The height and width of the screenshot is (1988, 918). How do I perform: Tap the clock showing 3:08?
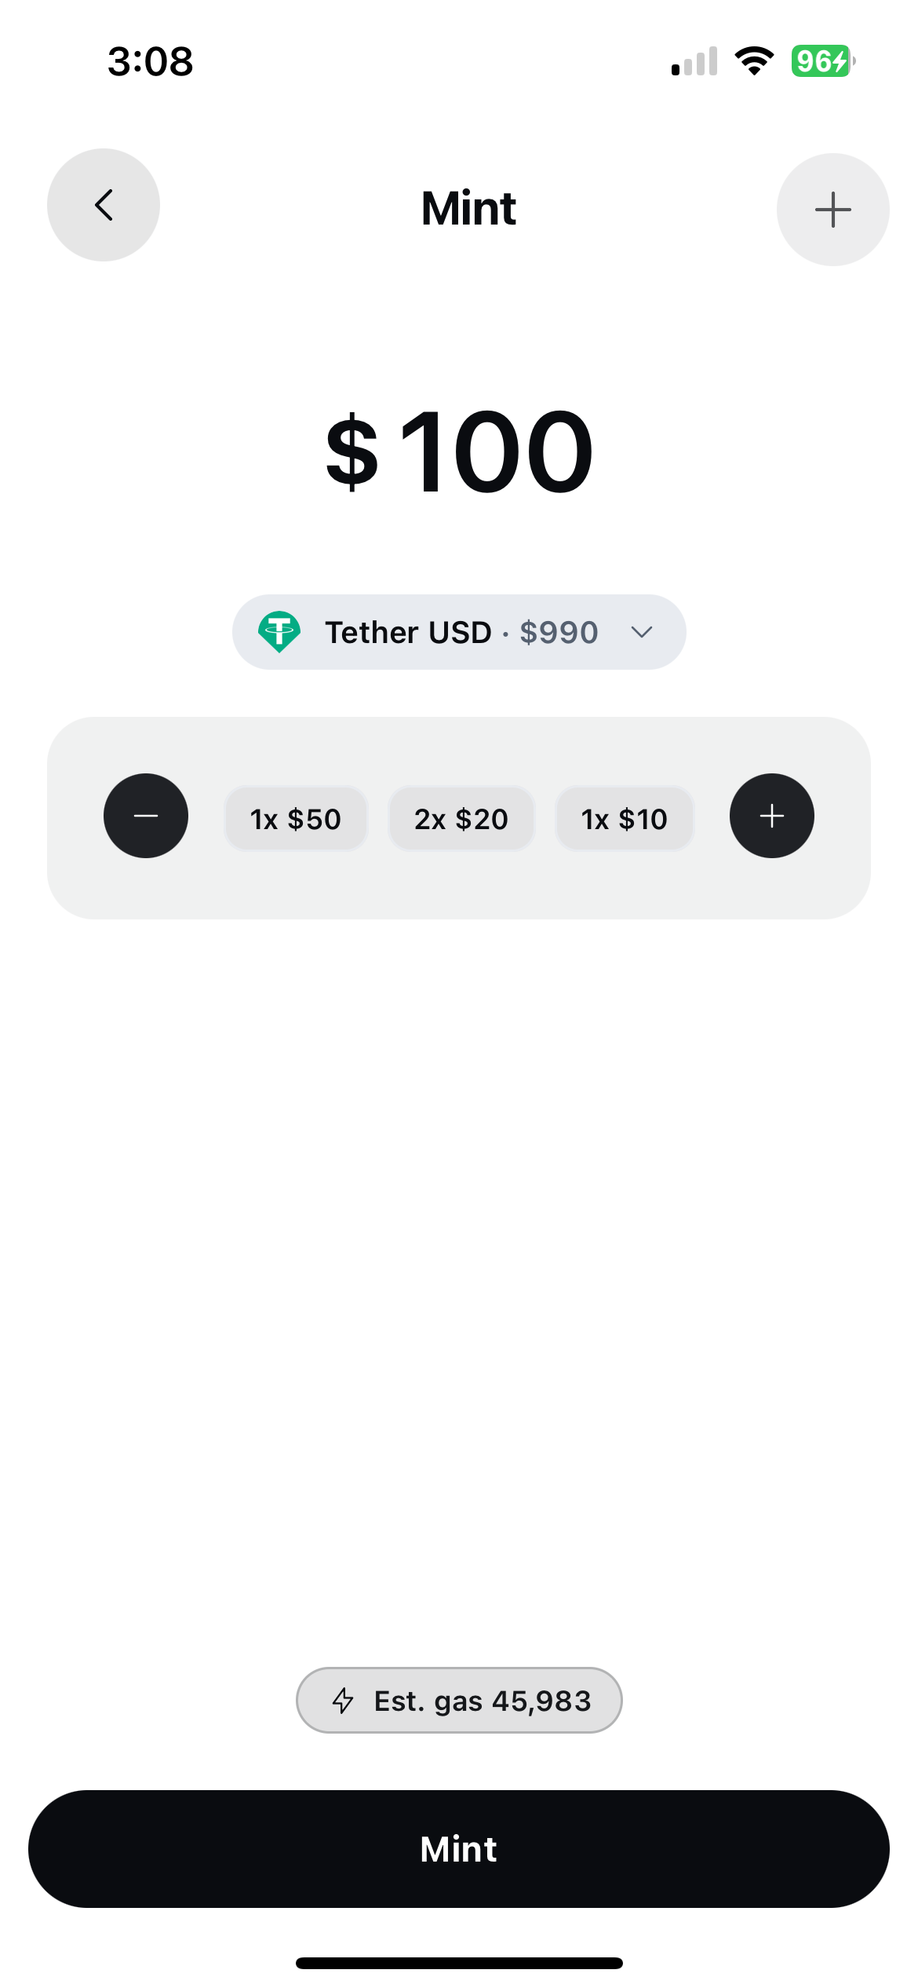pos(150,62)
